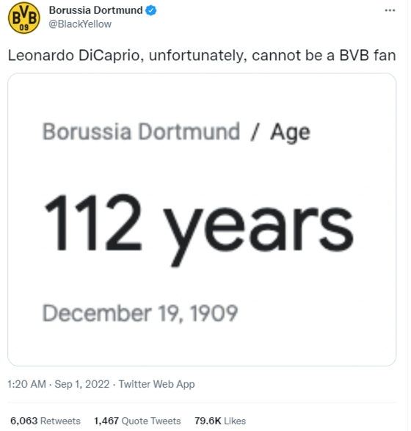This screenshot has height=431, width=411.
Task: Open the Borussia Dortmund display name link
Action: (95, 10)
